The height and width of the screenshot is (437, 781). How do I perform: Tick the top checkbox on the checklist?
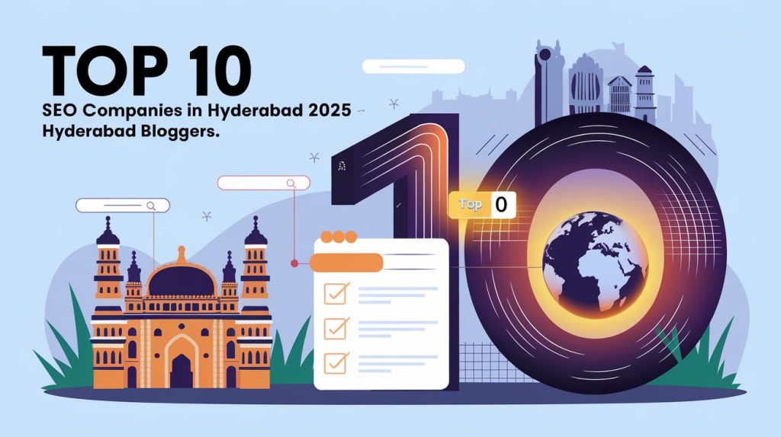coord(336,293)
